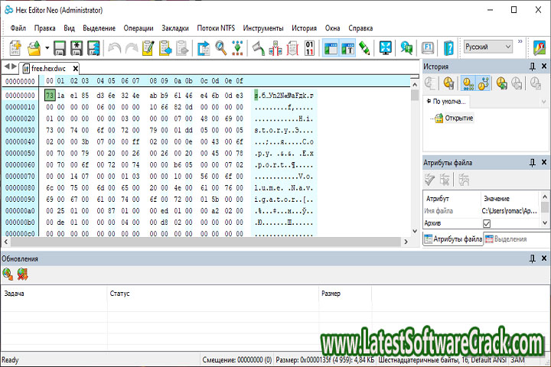Pin the История panel
The image size is (551, 367).
tap(533, 66)
